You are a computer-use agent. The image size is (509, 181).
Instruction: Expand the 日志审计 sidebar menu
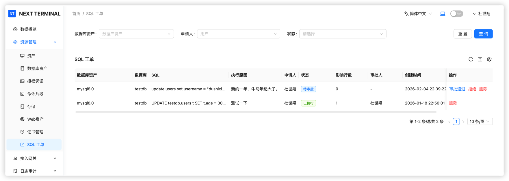coord(35,171)
